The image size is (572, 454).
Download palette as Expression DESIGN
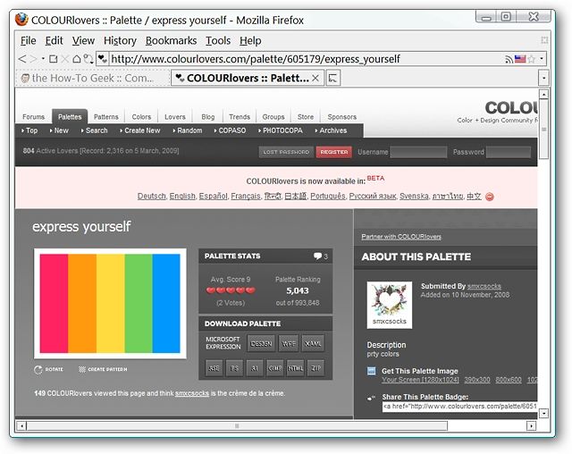point(261,343)
